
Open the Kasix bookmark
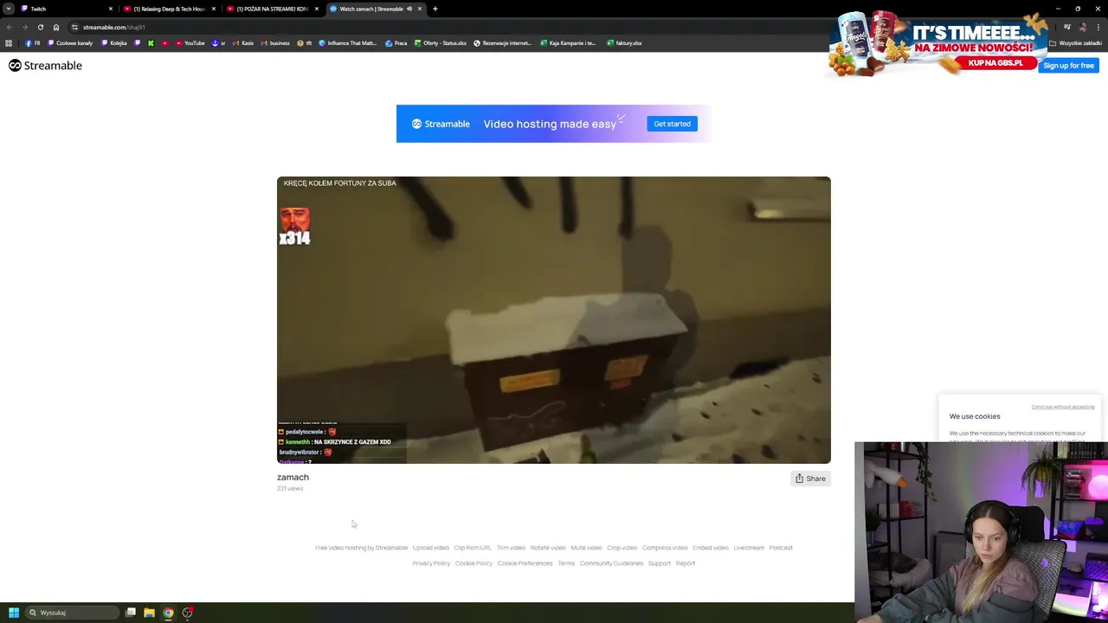[x=242, y=43]
